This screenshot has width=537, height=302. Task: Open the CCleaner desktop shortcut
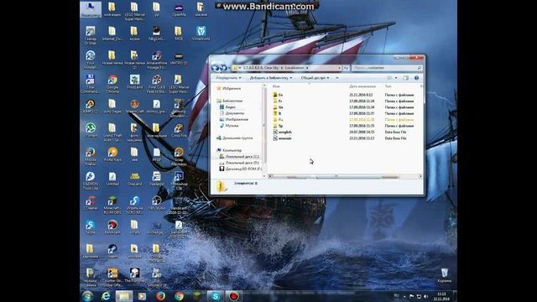[x=91, y=203]
